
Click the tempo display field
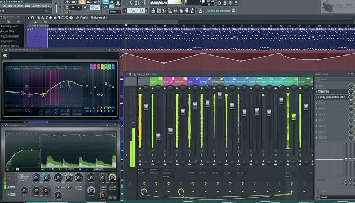pyautogui.click(x=95, y=7)
